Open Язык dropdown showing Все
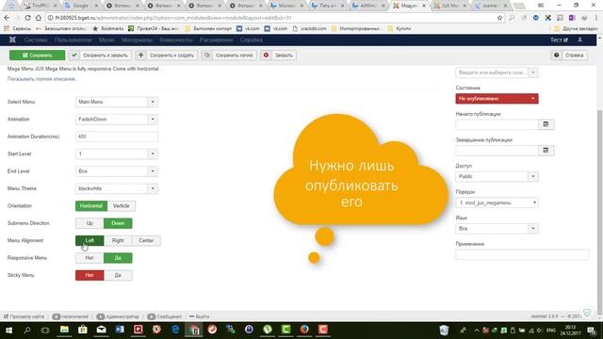The height and width of the screenshot is (339, 603). [497, 229]
